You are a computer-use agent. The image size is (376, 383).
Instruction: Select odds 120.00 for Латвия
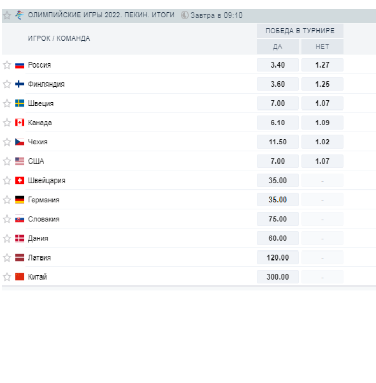[278, 257]
